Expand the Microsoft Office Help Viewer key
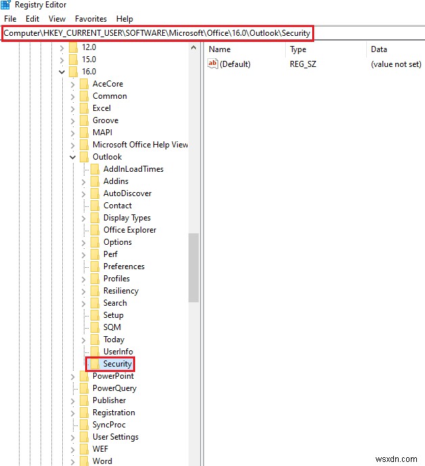This screenshot has height=466, width=425. (73, 145)
